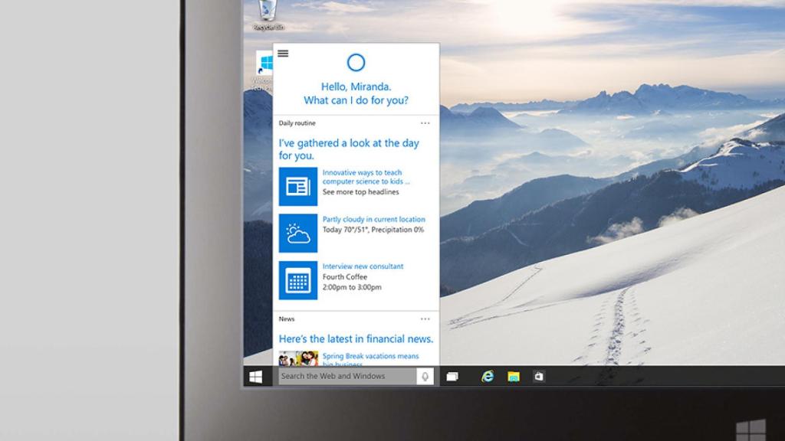Select the news headlines card icon

tap(297, 185)
